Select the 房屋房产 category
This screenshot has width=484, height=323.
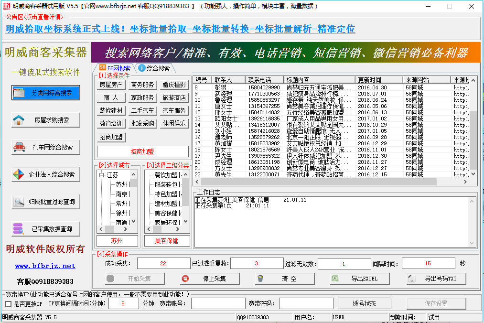click(111, 85)
